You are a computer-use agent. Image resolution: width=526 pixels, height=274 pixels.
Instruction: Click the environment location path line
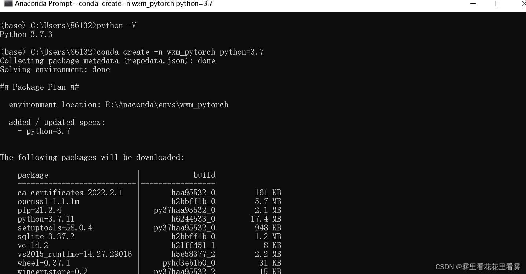click(x=119, y=105)
